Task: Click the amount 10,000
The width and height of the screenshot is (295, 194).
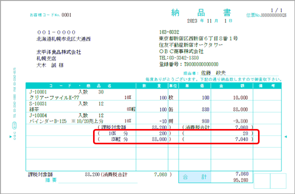Action: coord(241,98)
